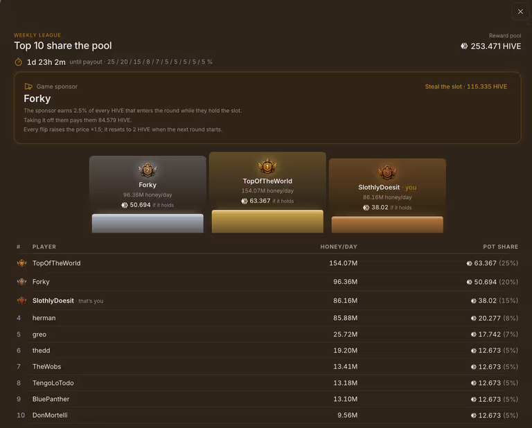
Task: Click the bronze rank 3 badge above SlothlyDoesit
Action: point(387,172)
